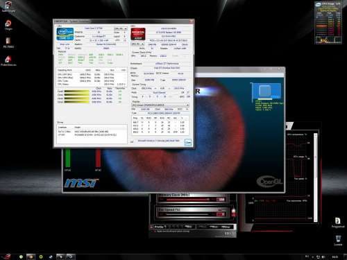
Task: Adjust the Fan Speed slider in Afterburner
Action: click(x=187, y=214)
